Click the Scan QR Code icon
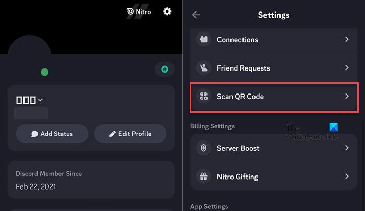This screenshot has height=211, width=365. pyautogui.click(x=203, y=96)
